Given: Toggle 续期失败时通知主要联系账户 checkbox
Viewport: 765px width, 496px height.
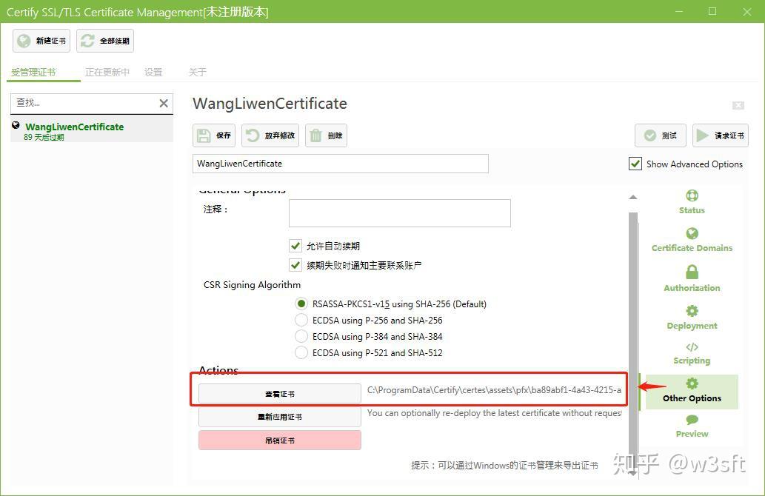Looking at the screenshot, I should tap(295, 265).
